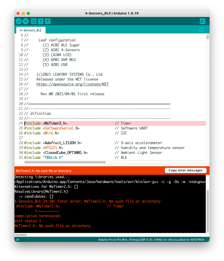The height and width of the screenshot is (261, 224).
Task: Click the #include "TBGLib.h" line
Action: pos(44,158)
